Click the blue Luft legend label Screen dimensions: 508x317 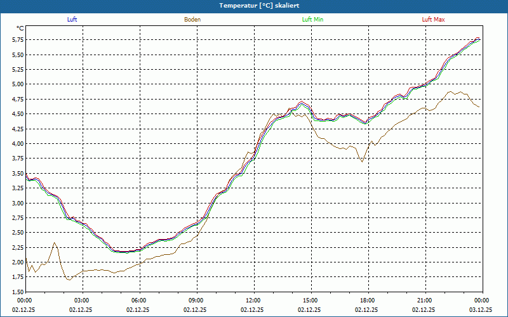(72, 20)
